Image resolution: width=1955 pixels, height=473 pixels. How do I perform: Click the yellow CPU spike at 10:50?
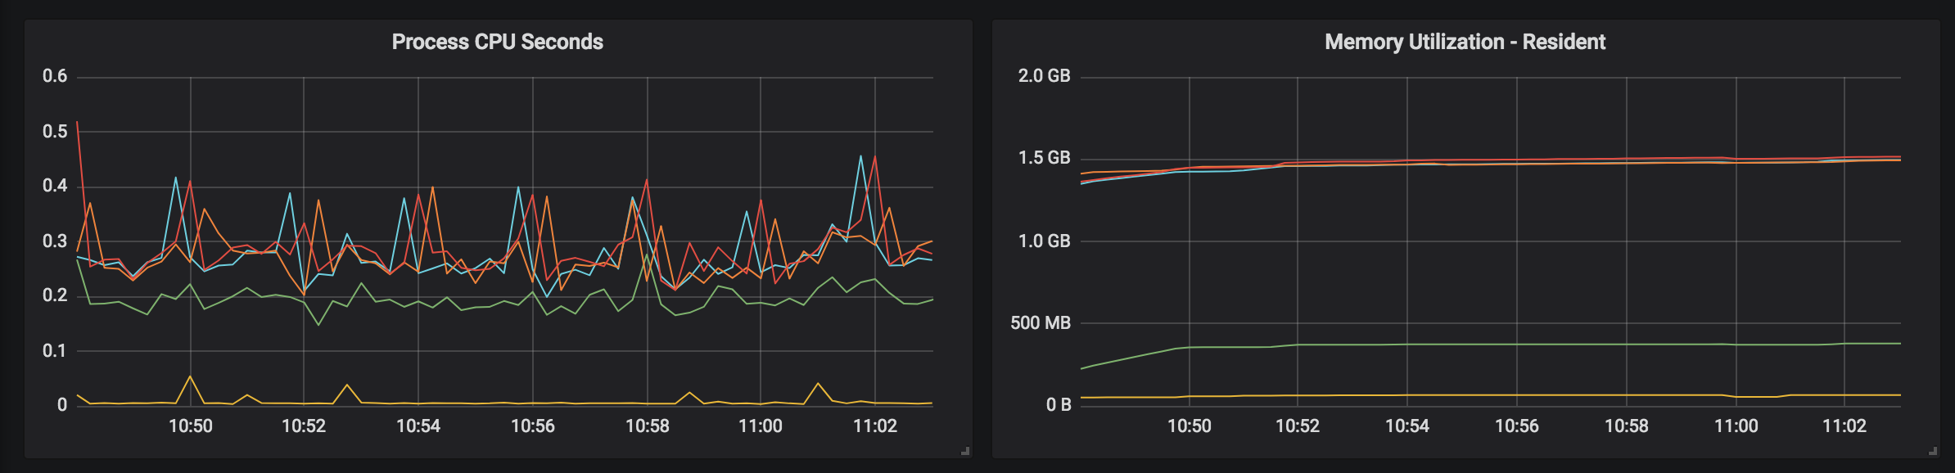190,376
